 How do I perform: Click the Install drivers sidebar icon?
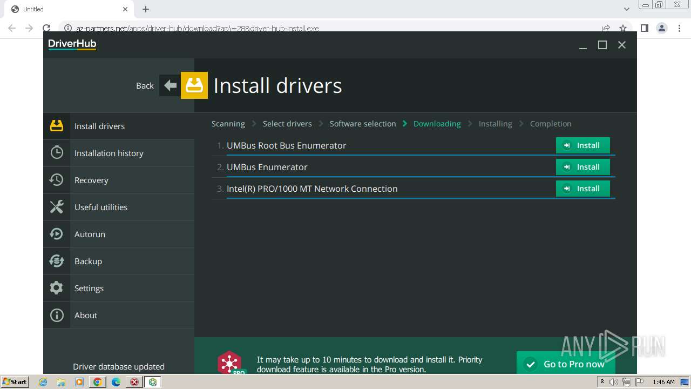pos(57,126)
